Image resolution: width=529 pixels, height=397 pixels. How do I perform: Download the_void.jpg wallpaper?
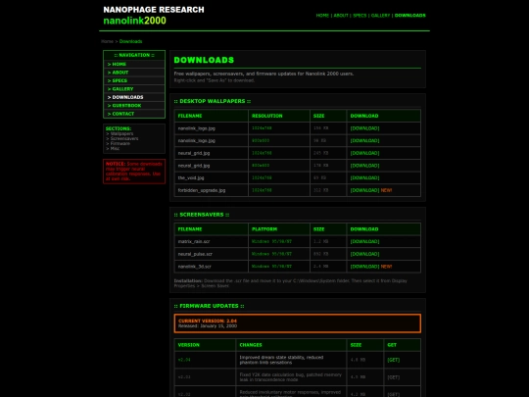point(364,177)
